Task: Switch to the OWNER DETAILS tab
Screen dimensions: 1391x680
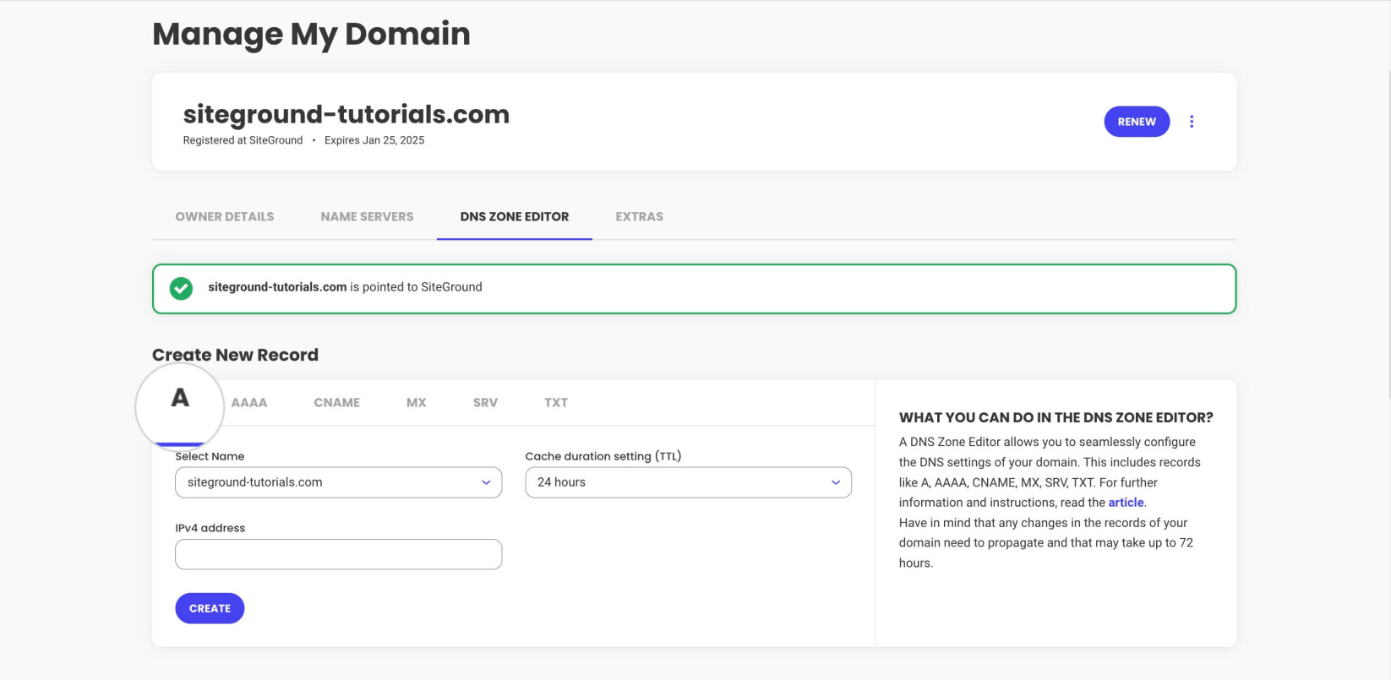Action: point(225,217)
